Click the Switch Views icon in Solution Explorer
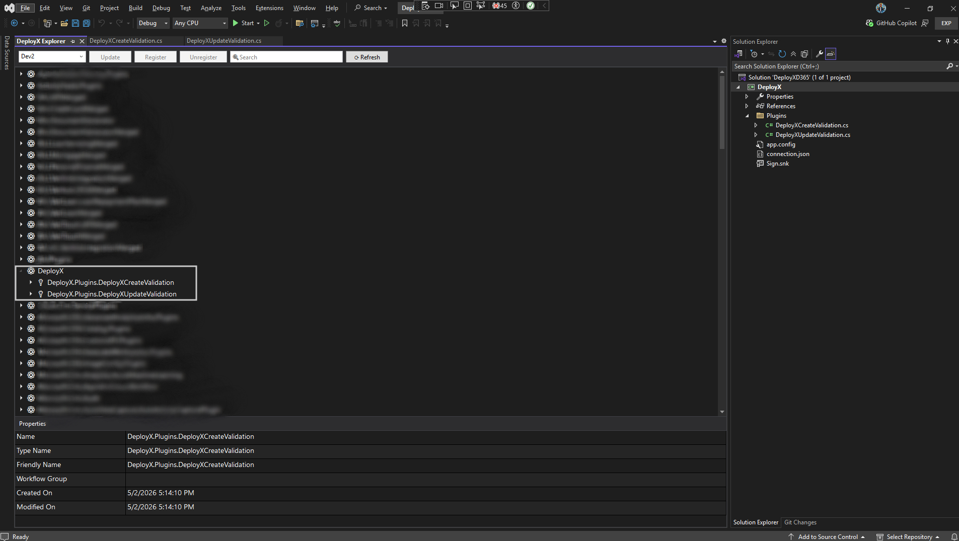 click(739, 54)
